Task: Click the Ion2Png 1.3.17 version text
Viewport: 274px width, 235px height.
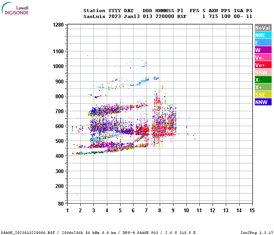Action: point(257,233)
